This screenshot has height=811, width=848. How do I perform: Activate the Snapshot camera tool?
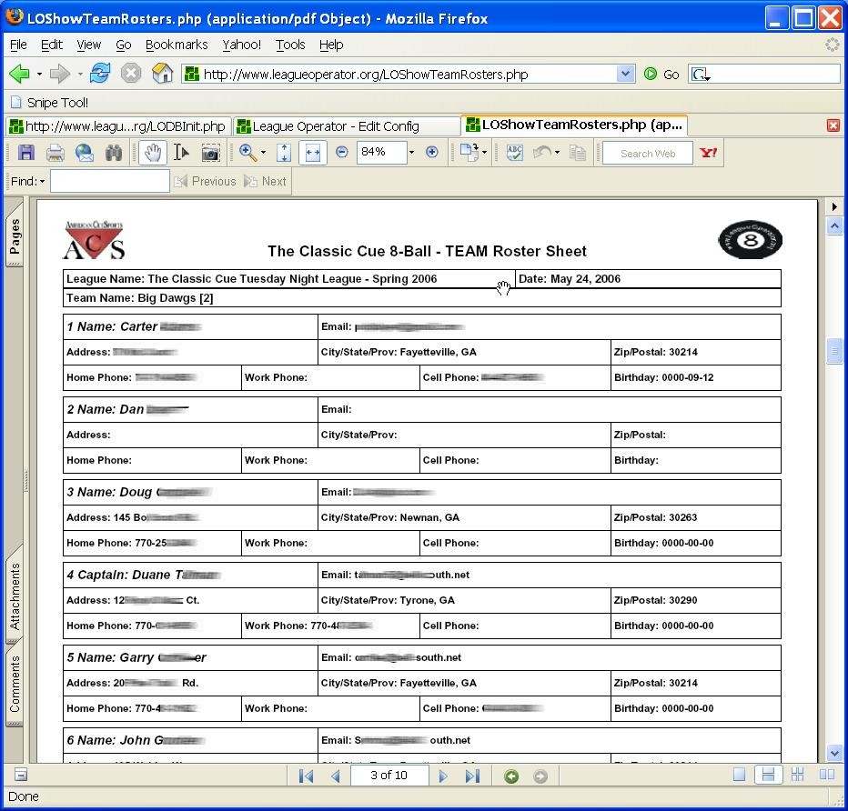tap(210, 153)
